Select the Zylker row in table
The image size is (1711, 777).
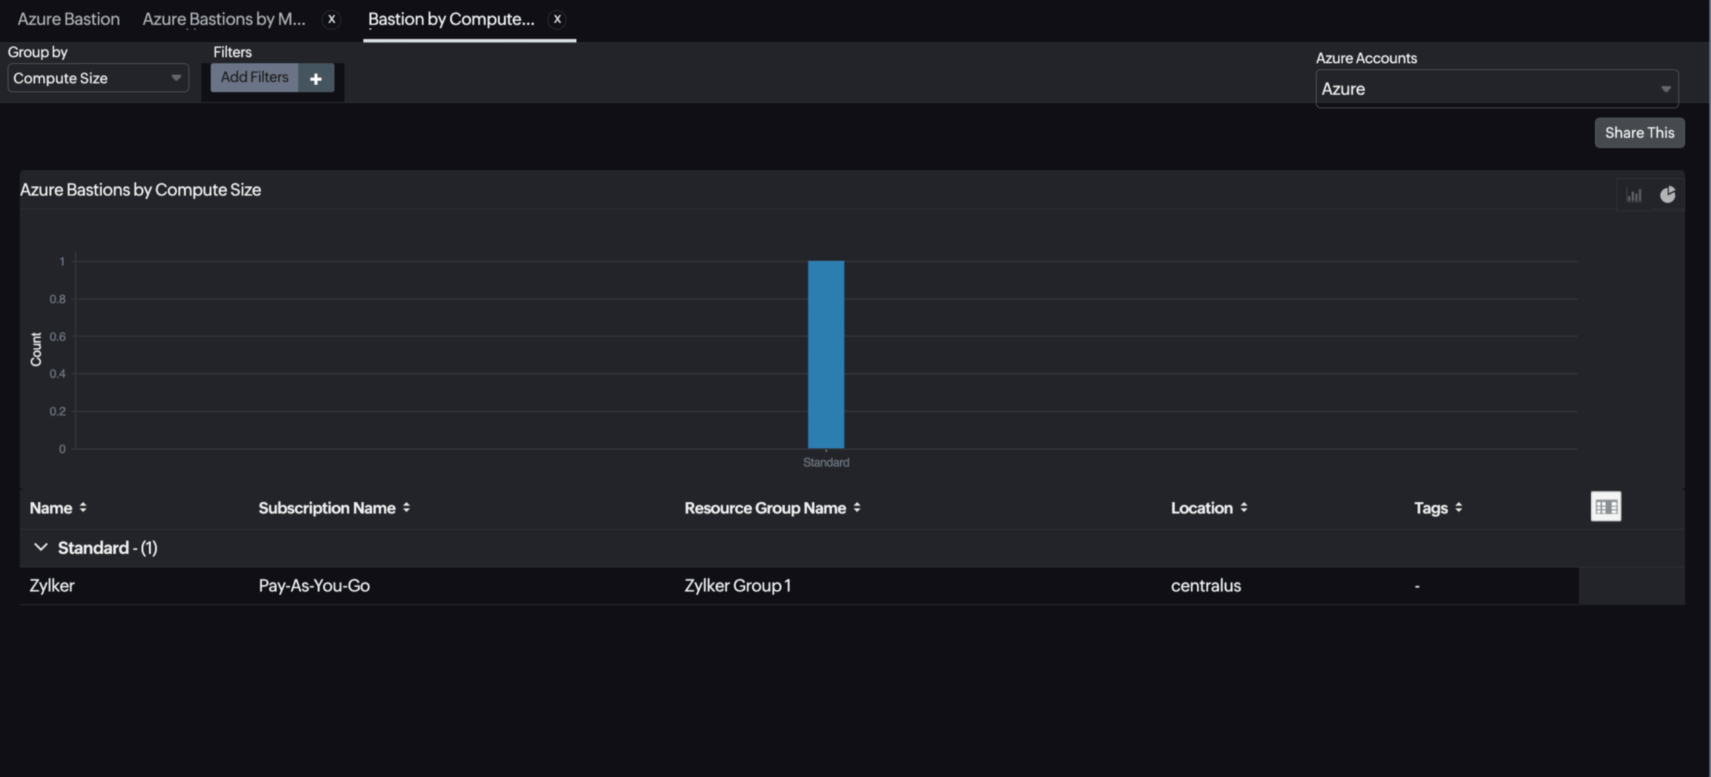point(52,585)
